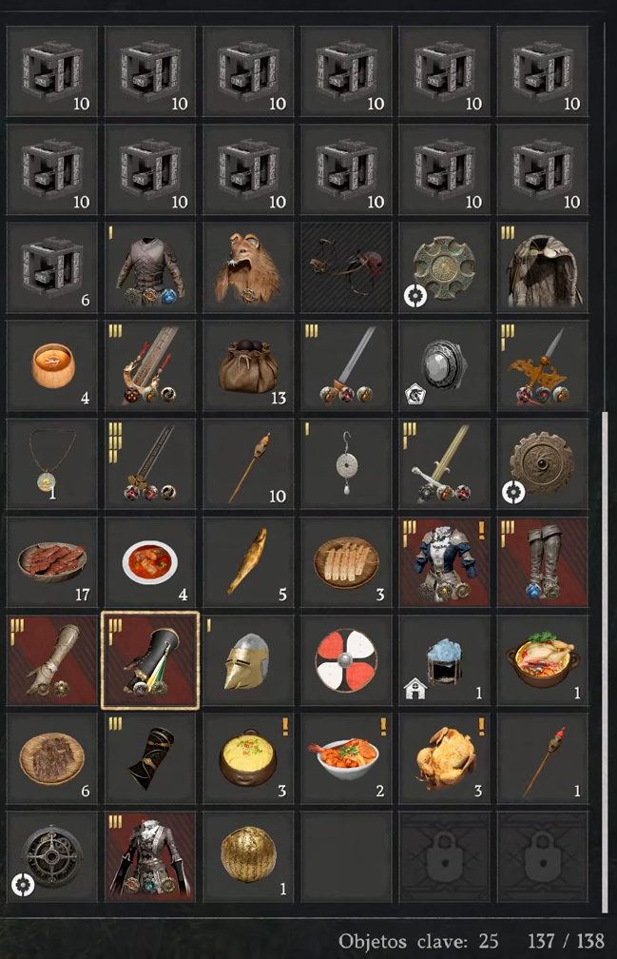Click the red and white round shield

(346, 660)
